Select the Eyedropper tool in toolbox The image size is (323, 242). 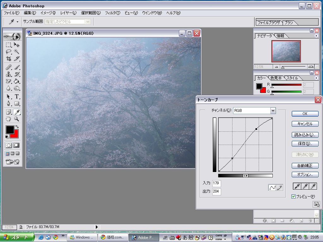(16, 112)
